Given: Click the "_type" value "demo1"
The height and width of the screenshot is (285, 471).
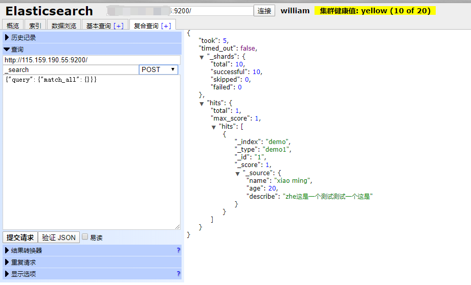Looking at the screenshot, I should point(276,150).
